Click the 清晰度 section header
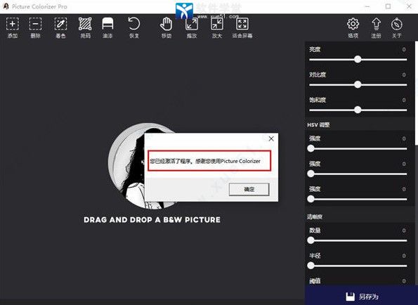The width and height of the screenshot is (418, 305). click(x=315, y=216)
